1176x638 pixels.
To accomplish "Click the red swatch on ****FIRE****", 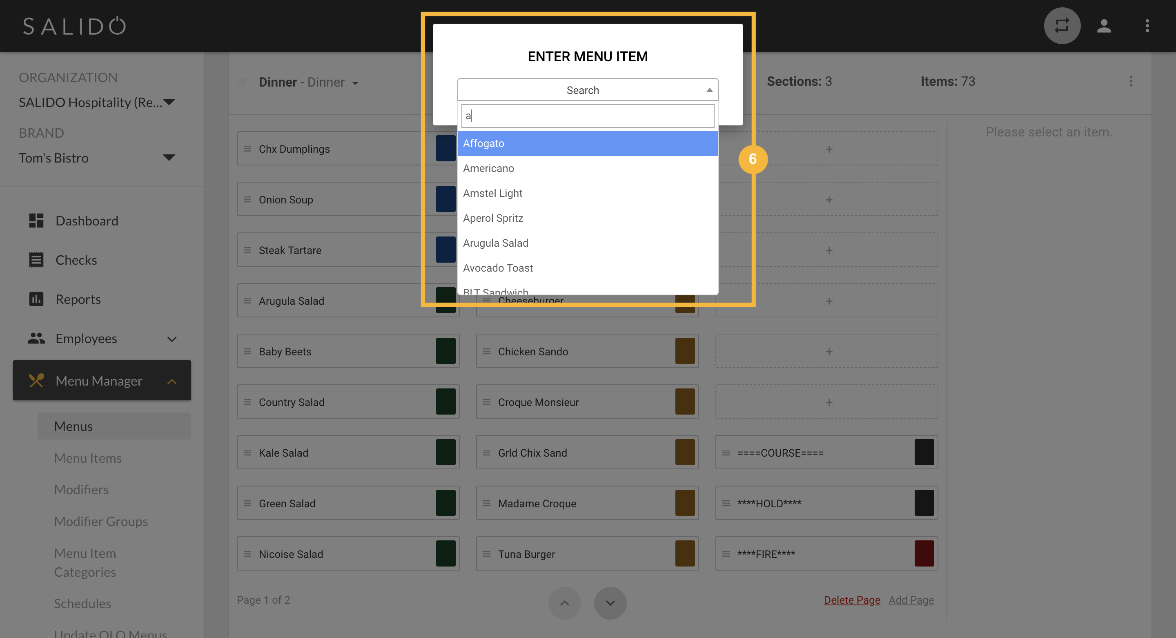I will coord(924,553).
